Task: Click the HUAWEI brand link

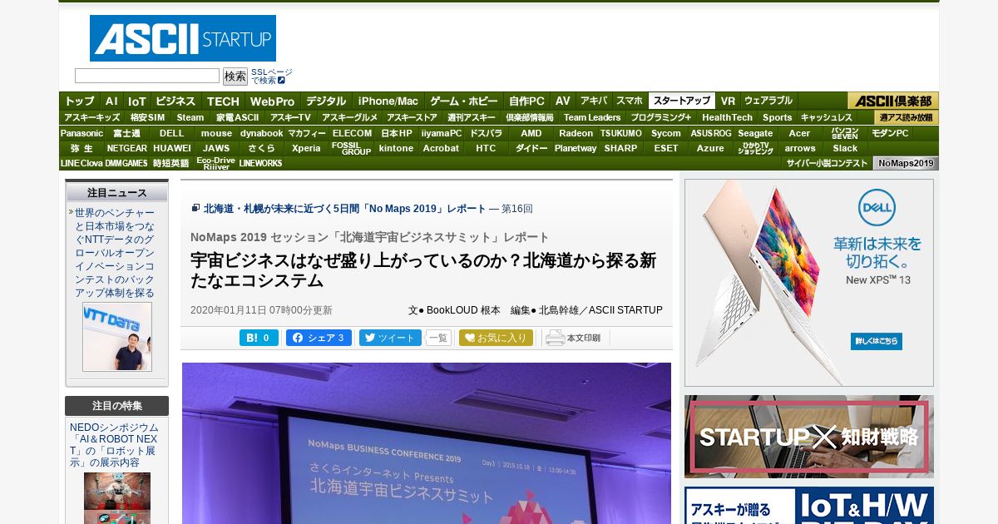Action: [172, 148]
